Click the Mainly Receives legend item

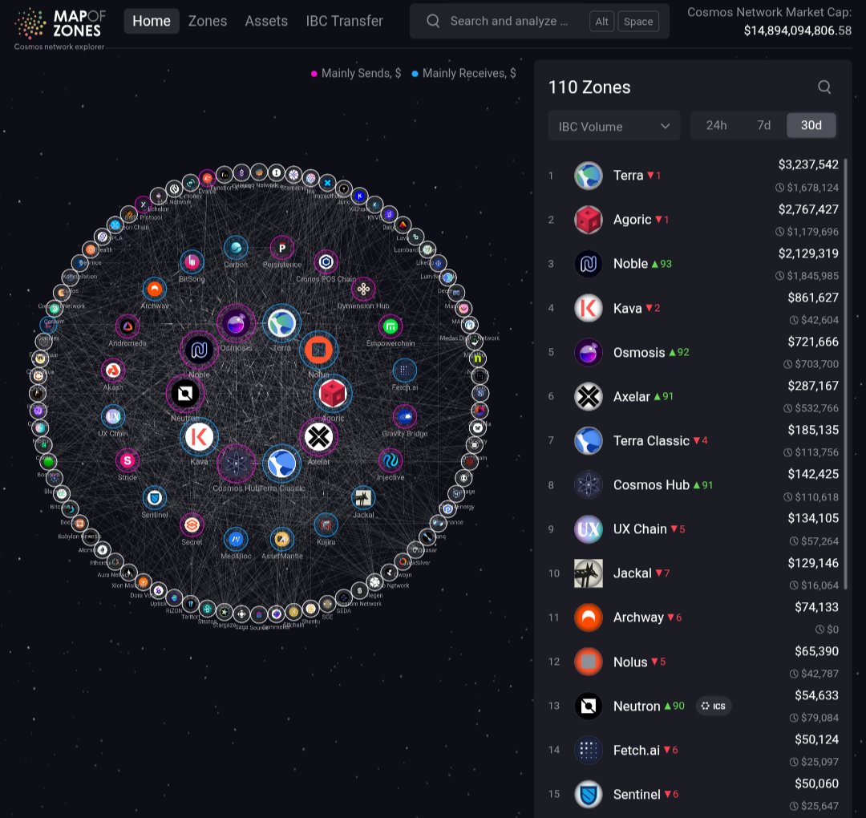[x=464, y=73]
